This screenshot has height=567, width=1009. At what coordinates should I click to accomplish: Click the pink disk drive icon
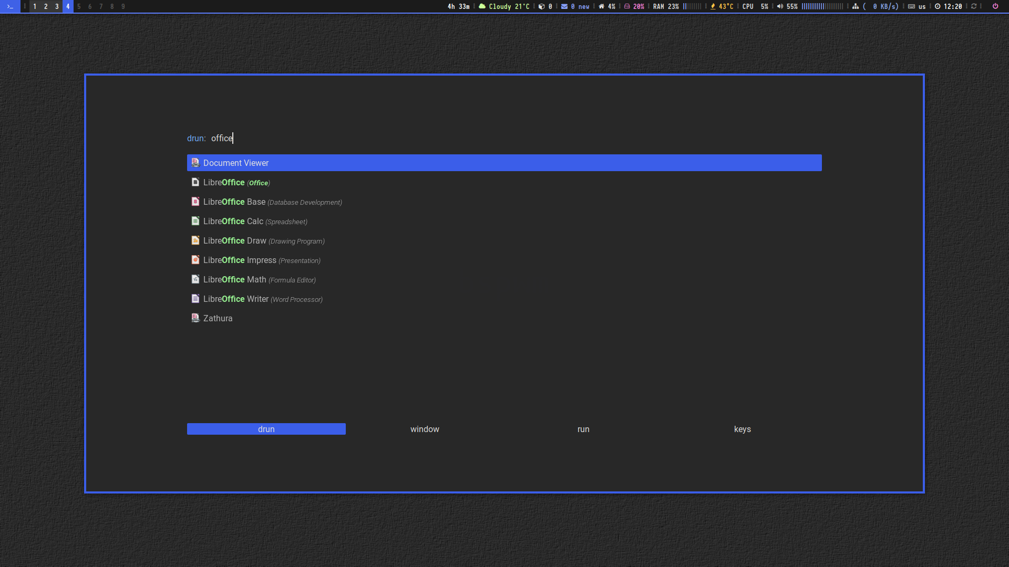[x=627, y=6]
